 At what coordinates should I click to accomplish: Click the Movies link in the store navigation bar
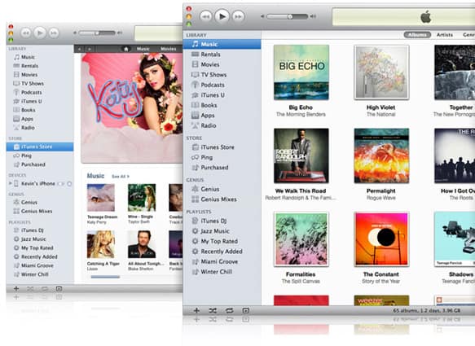pos(168,49)
